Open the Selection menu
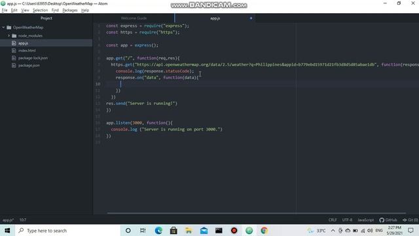This screenshot has width=419, height=236. (x=40, y=10)
